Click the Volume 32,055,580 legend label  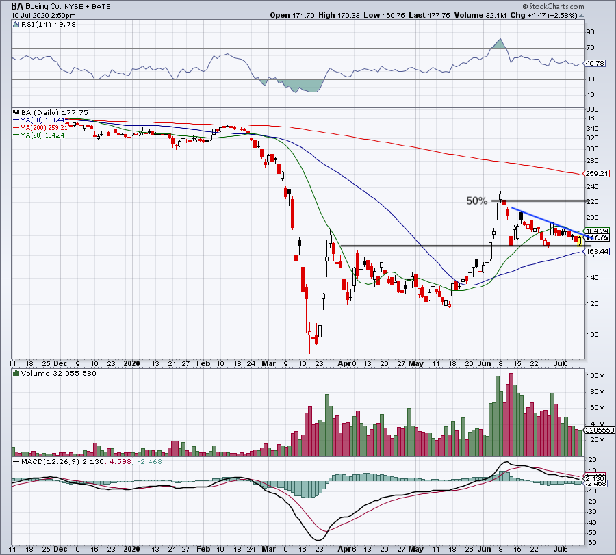click(59, 373)
